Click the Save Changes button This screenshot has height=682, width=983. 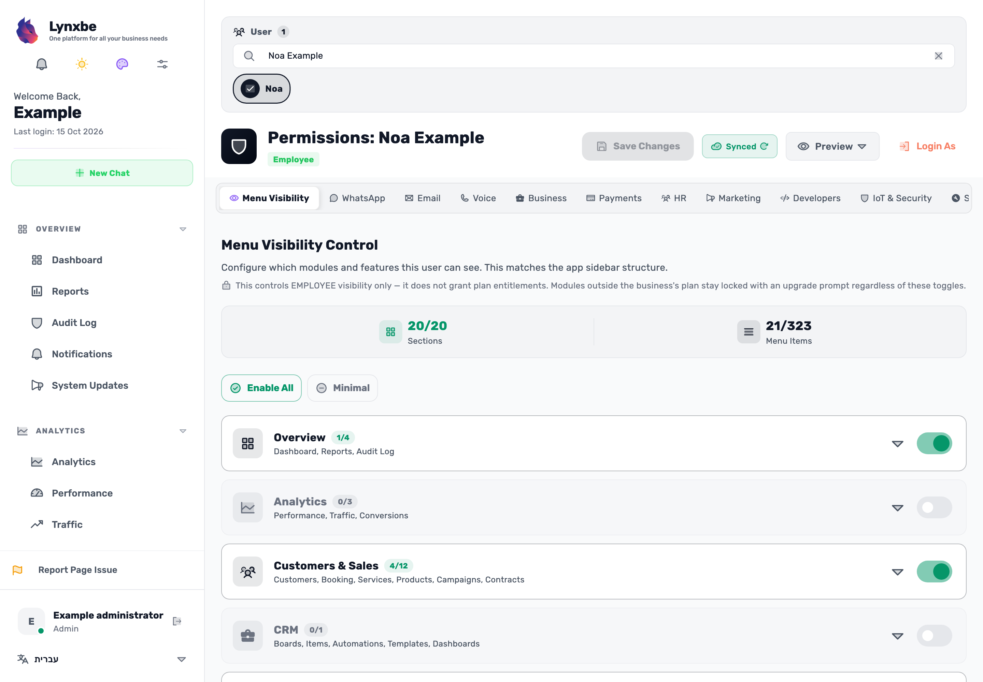point(637,146)
